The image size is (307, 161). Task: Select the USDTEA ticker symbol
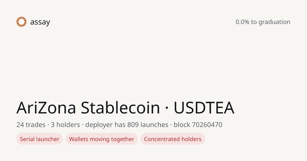[x=204, y=108]
